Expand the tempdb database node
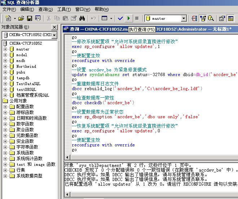Screen dimensions: 238x199 pos(5,78)
